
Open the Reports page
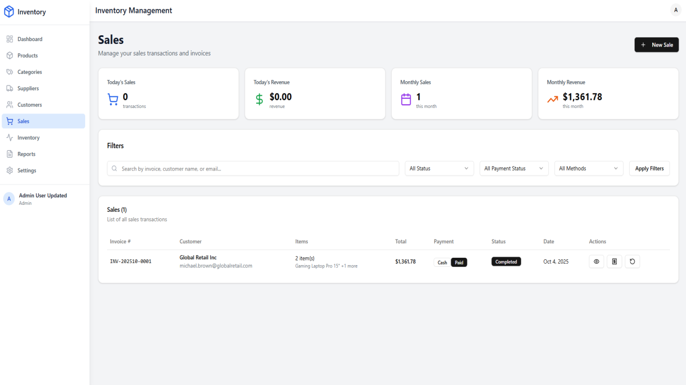[43, 154]
